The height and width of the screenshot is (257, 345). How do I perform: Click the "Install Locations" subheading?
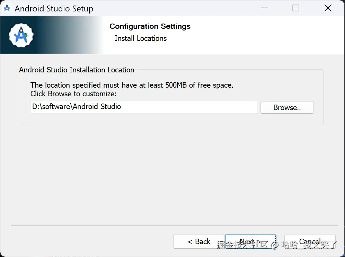click(141, 38)
